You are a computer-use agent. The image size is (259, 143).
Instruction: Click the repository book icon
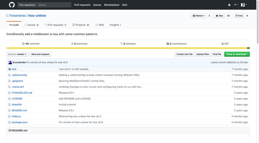click(8, 16)
